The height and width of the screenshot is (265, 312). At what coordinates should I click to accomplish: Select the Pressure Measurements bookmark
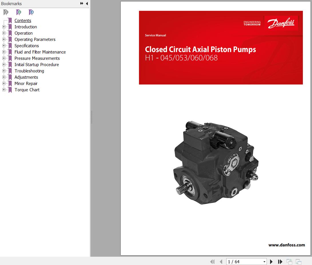pyautogui.click(x=37, y=58)
